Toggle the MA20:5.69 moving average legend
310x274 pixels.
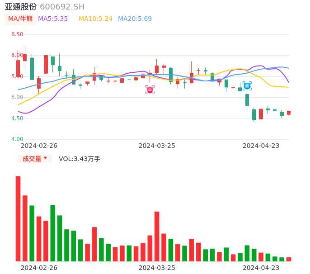pos(135,19)
